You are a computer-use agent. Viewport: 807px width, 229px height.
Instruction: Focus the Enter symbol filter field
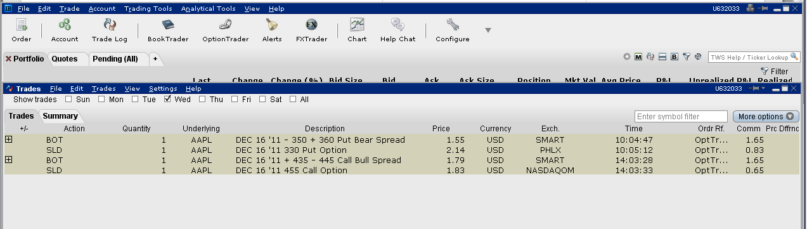[681, 117]
